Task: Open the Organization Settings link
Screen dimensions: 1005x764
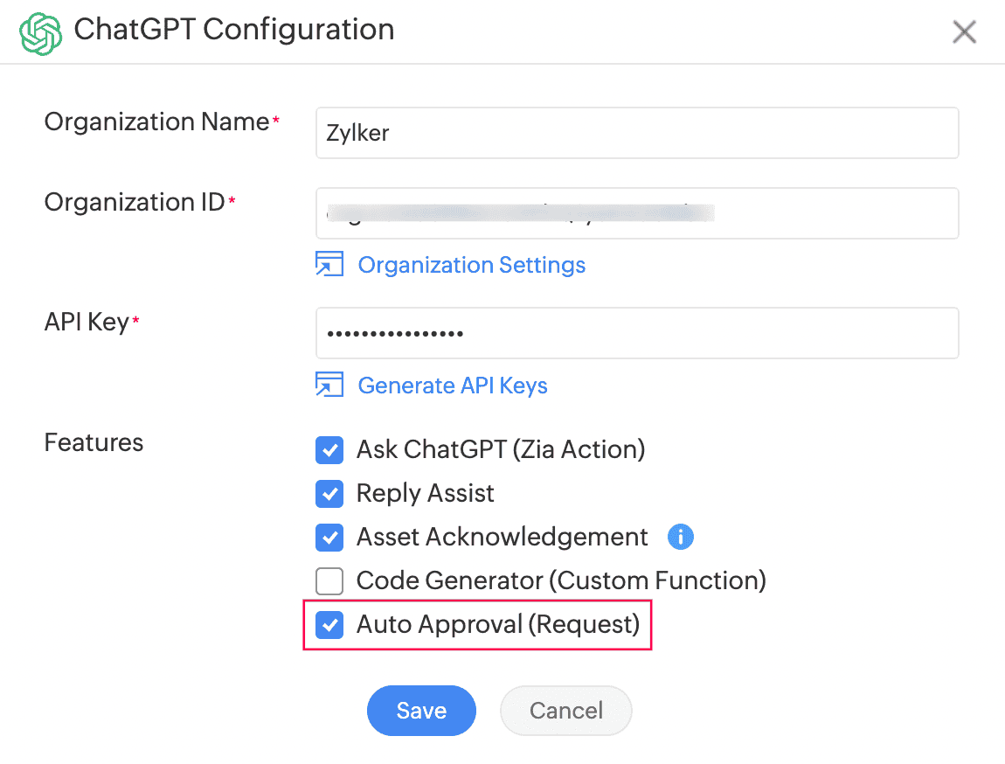Action: pos(472,265)
